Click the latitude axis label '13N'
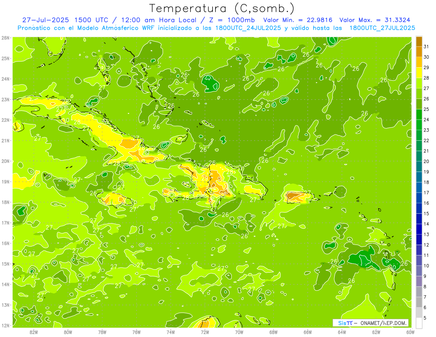The height and width of the screenshot is (337, 436). tap(5, 305)
